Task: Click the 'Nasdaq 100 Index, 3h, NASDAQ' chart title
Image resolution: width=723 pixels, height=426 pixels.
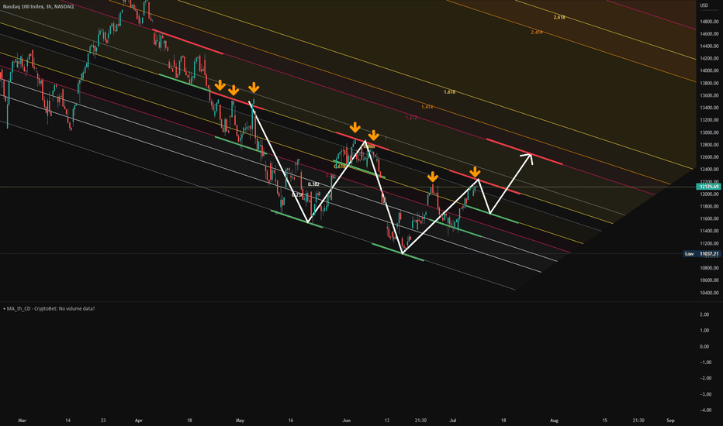Action: coord(38,6)
